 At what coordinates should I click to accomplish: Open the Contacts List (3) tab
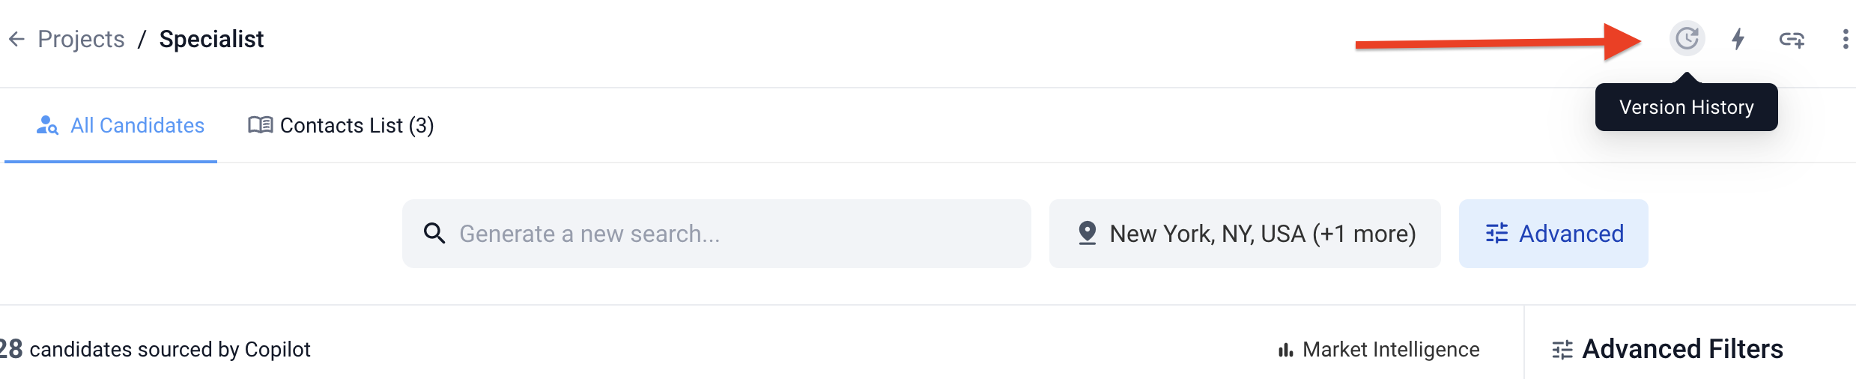tap(357, 125)
